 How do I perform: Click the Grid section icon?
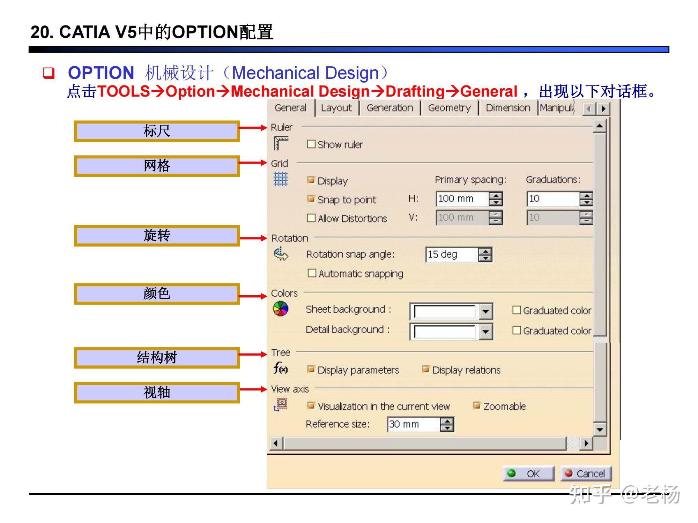pyautogui.click(x=281, y=179)
